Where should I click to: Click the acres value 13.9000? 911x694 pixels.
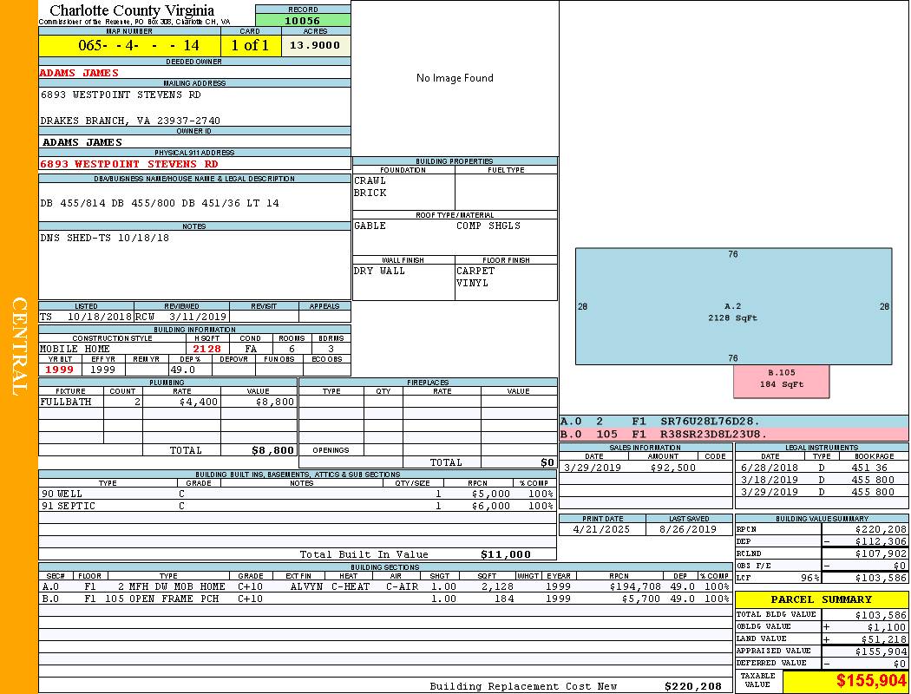pyautogui.click(x=315, y=46)
